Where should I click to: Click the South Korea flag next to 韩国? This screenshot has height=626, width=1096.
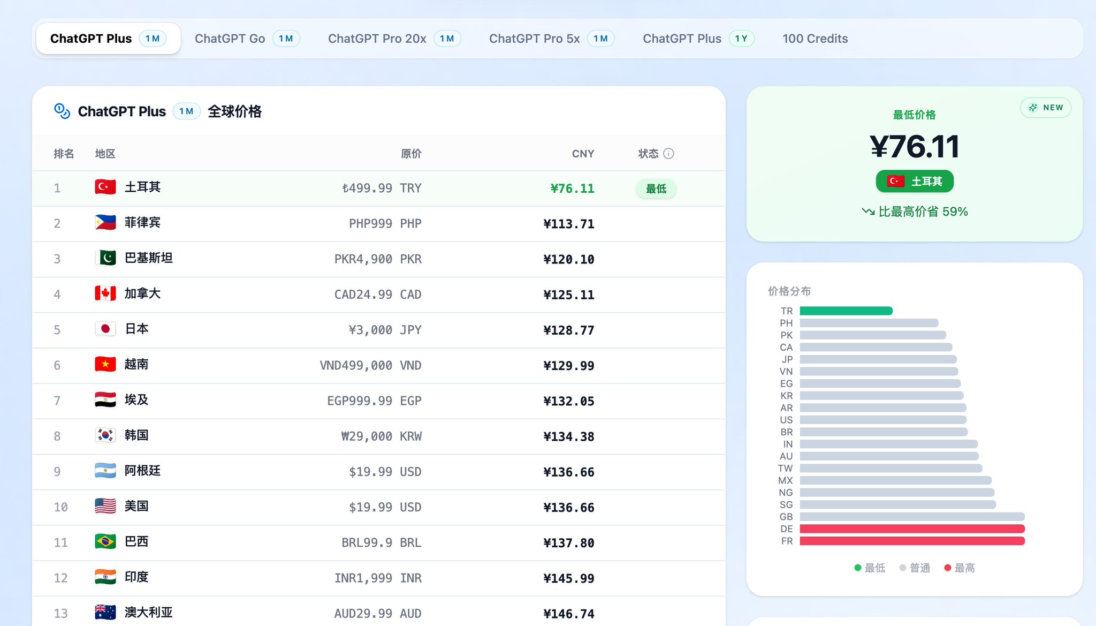[105, 435]
